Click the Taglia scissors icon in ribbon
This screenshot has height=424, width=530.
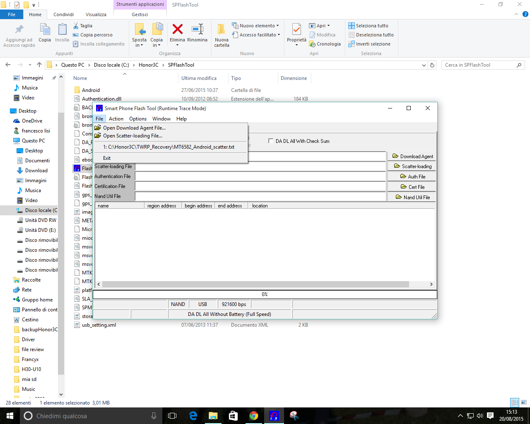pyautogui.click(x=76, y=26)
